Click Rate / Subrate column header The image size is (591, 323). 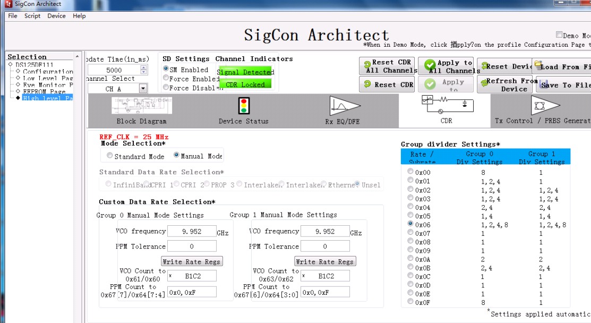tap(422, 158)
